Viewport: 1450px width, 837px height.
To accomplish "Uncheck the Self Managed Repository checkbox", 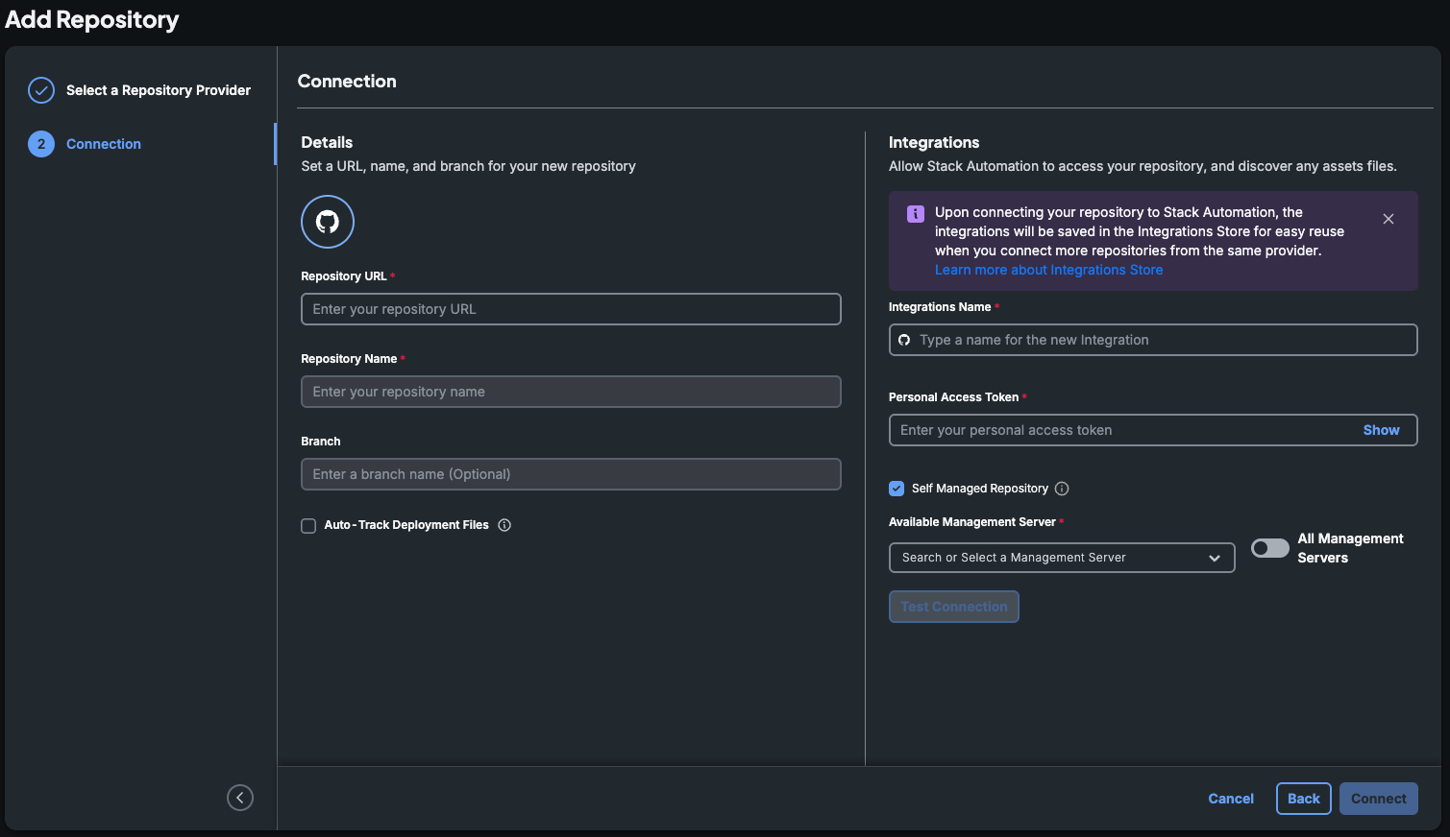I will tap(897, 489).
